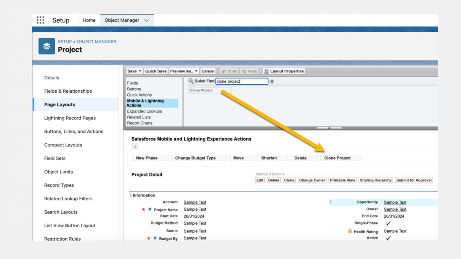Click the Quick Find input field

click(x=242, y=81)
